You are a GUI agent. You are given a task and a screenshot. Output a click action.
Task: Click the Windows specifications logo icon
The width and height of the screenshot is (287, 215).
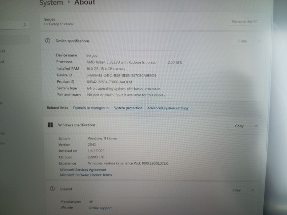point(50,125)
